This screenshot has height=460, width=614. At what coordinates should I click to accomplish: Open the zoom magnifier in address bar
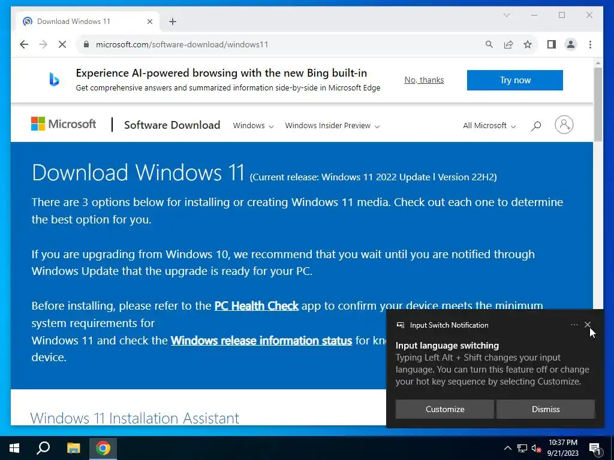pyautogui.click(x=489, y=44)
